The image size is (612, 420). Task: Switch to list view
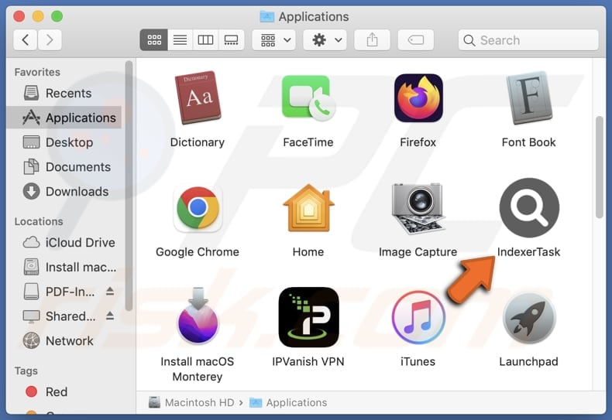click(x=180, y=39)
